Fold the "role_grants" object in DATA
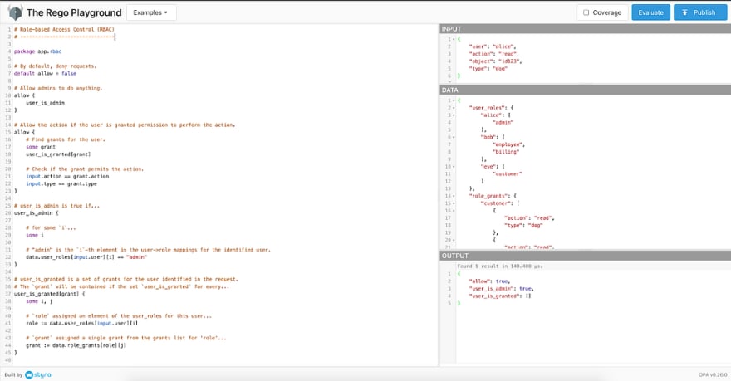The width and height of the screenshot is (731, 381). coord(454,196)
